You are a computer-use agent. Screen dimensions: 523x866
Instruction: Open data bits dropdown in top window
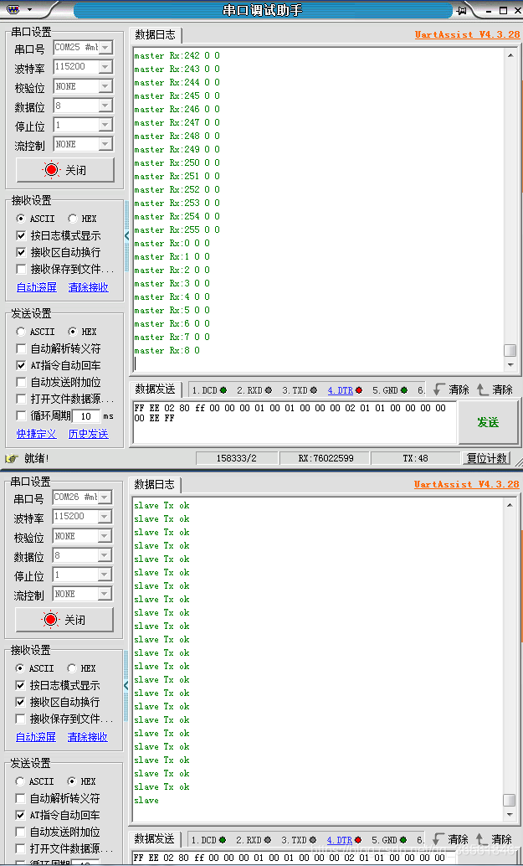[x=105, y=106]
